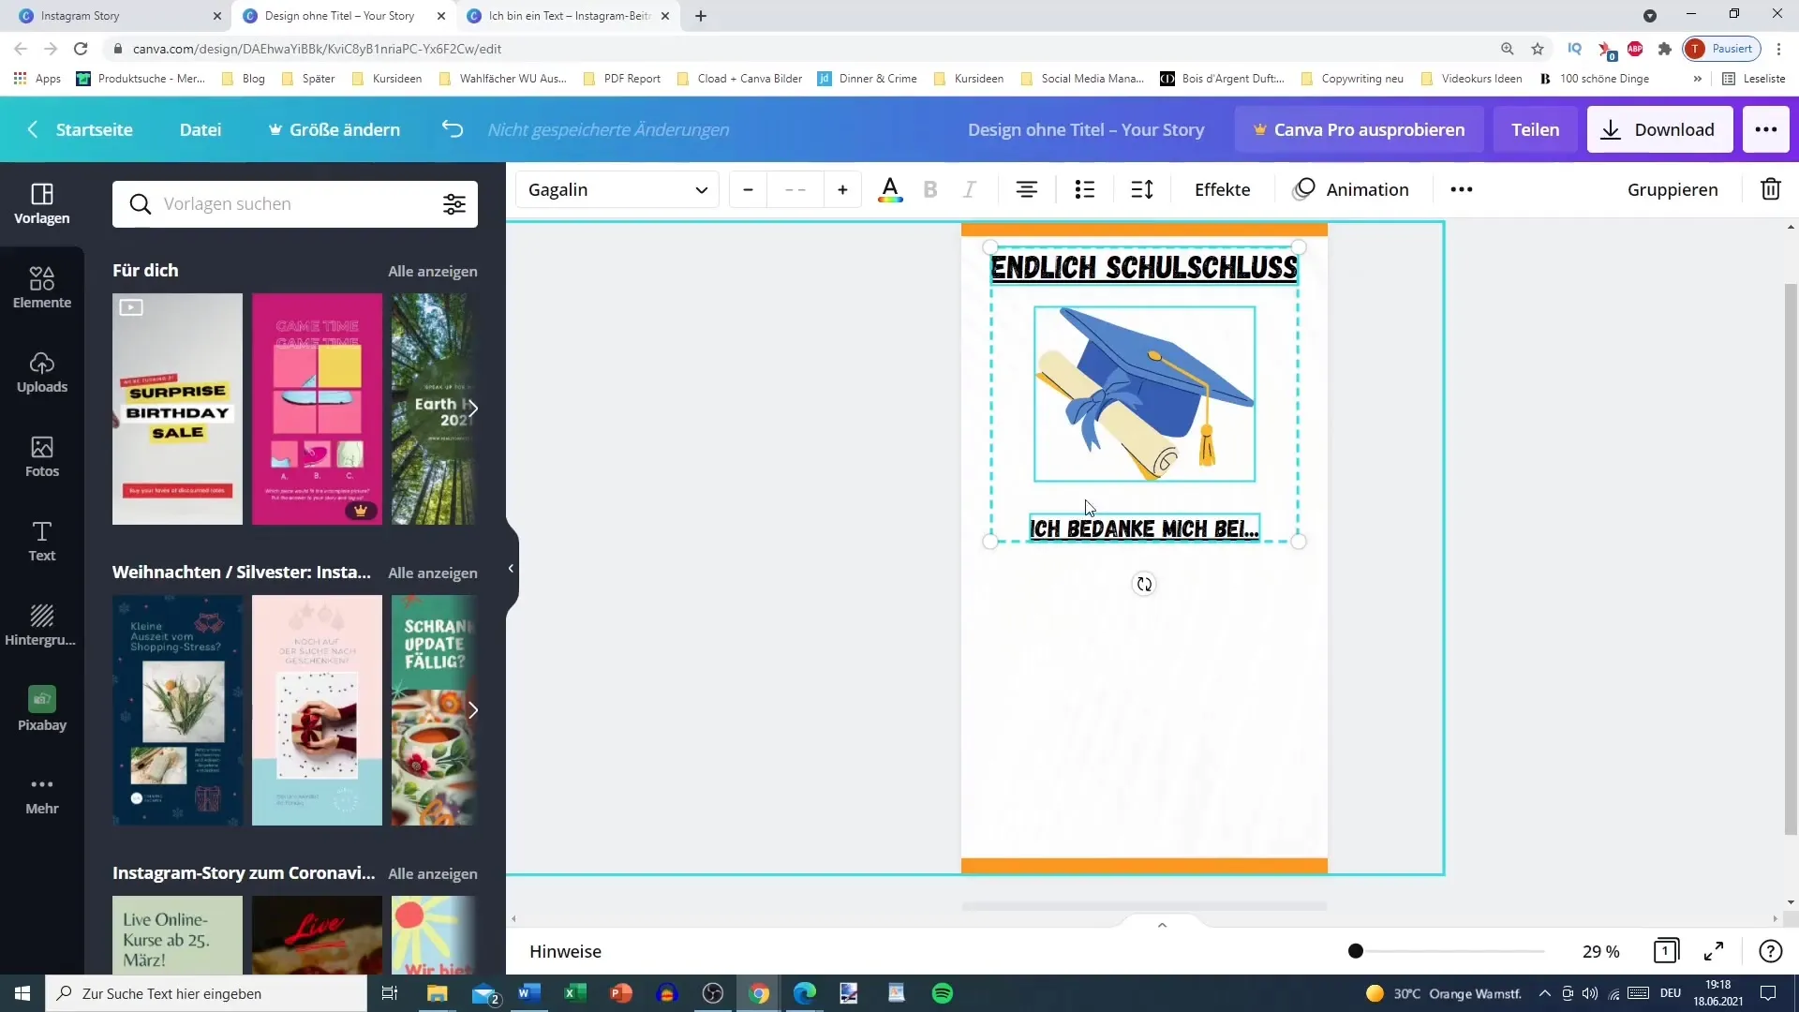Open the Vorlagen sidebar panel
Screen dimensions: 1799x1012
click(42, 203)
